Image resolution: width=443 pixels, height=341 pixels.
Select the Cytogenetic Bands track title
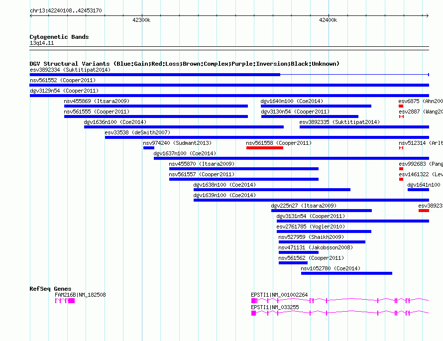coord(59,37)
